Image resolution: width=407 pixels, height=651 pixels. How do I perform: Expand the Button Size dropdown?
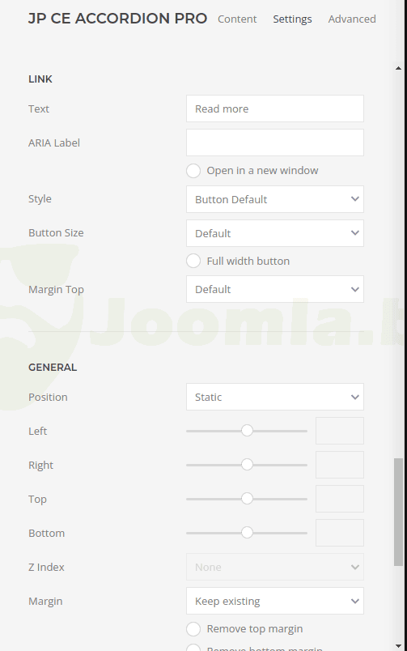[275, 233]
